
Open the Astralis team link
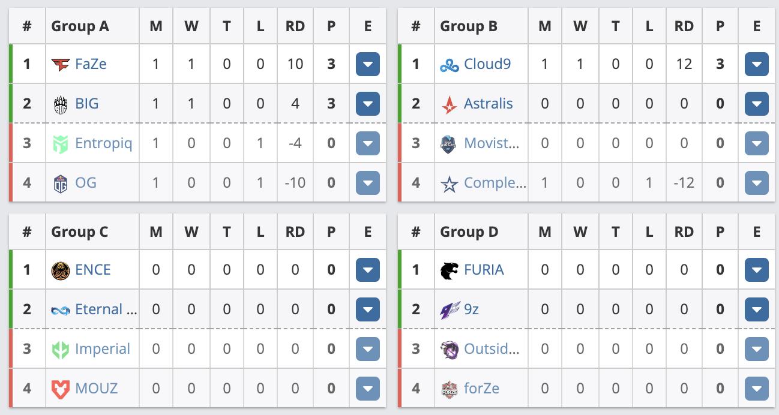pyautogui.click(x=488, y=104)
